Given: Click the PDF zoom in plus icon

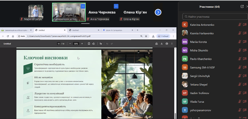Looking at the screenshot, I should click(82, 44).
